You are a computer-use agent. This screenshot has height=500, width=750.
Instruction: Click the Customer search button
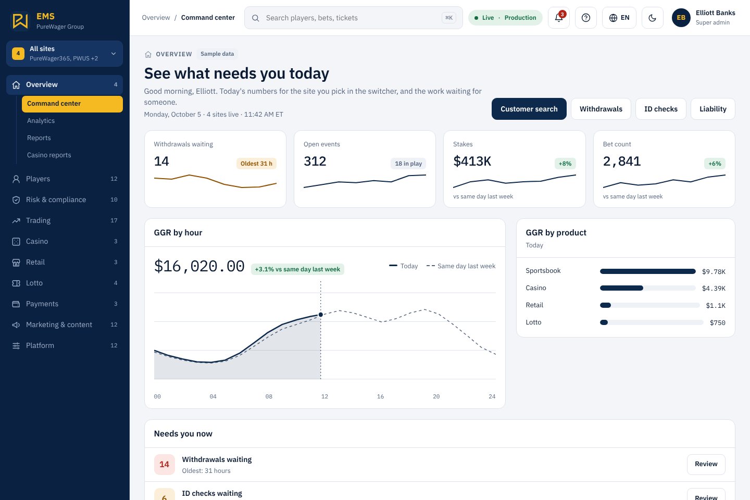529,109
